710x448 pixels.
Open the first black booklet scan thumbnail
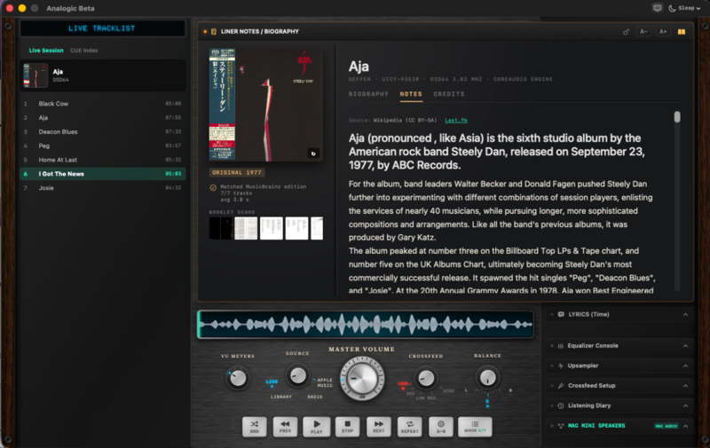click(220, 228)
